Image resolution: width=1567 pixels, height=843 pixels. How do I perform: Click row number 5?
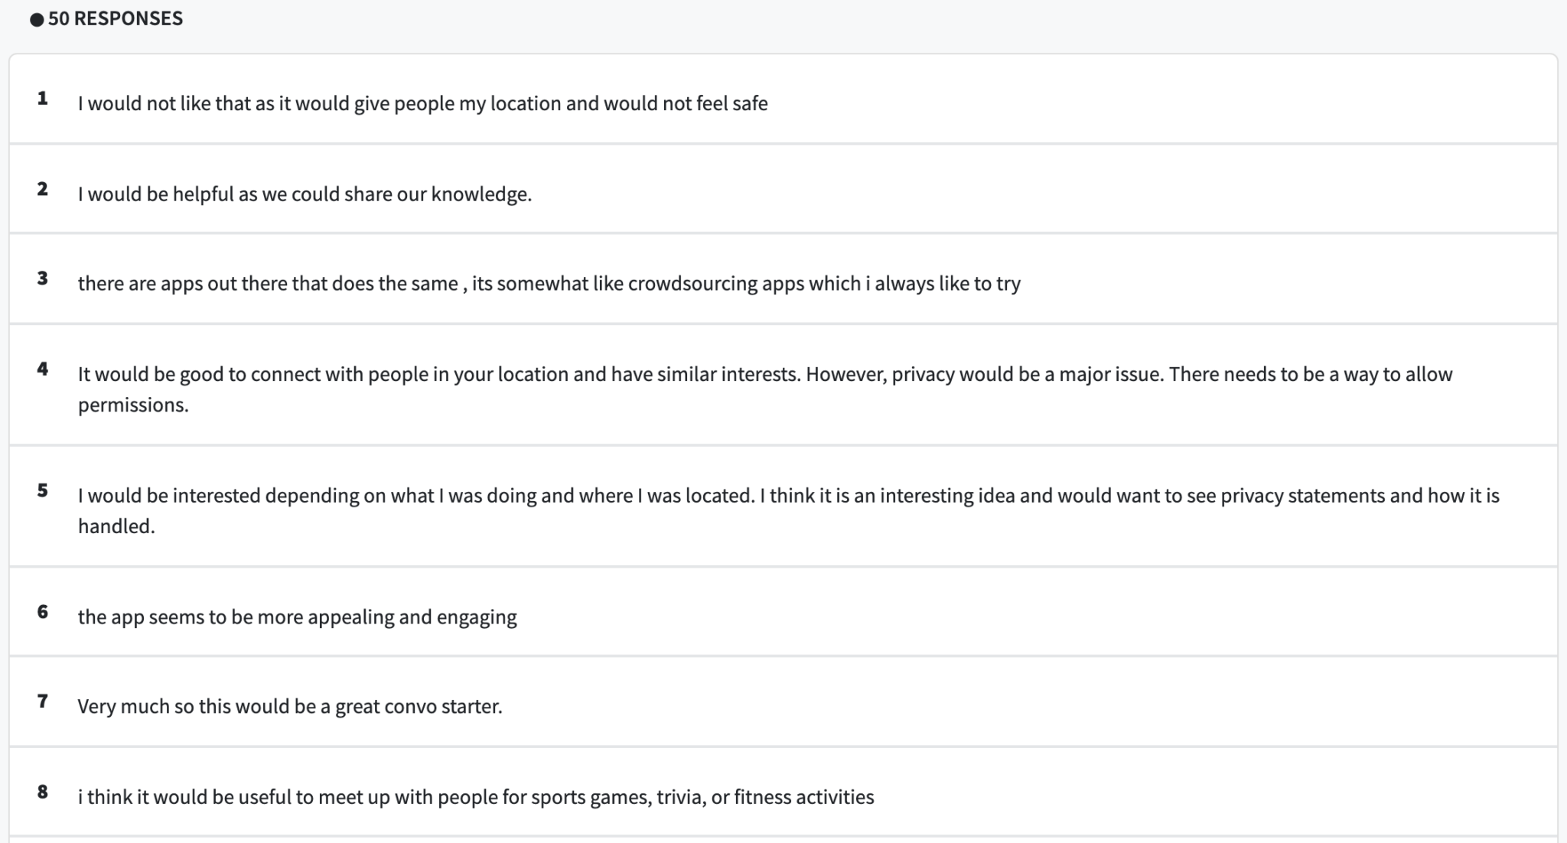click(43, 491)
